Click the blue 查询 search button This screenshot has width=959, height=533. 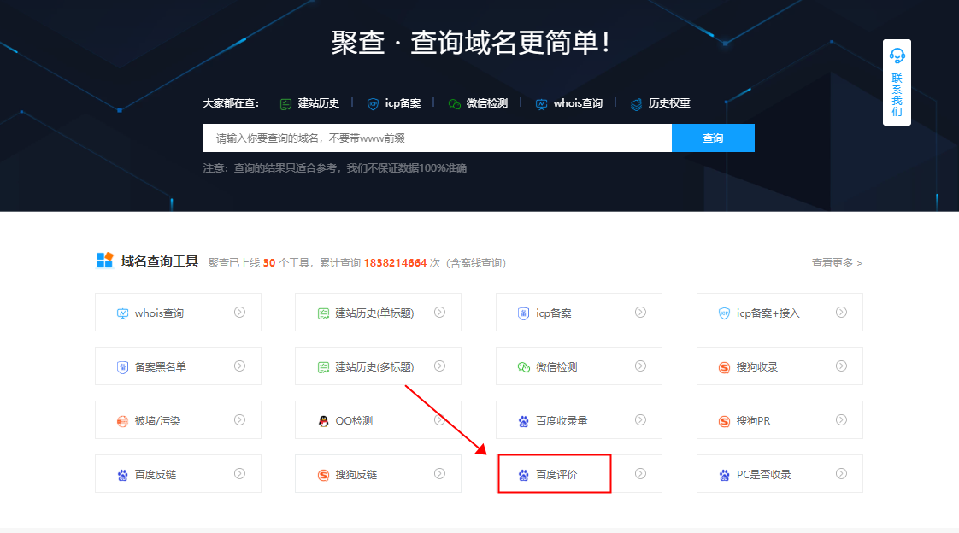713,138
